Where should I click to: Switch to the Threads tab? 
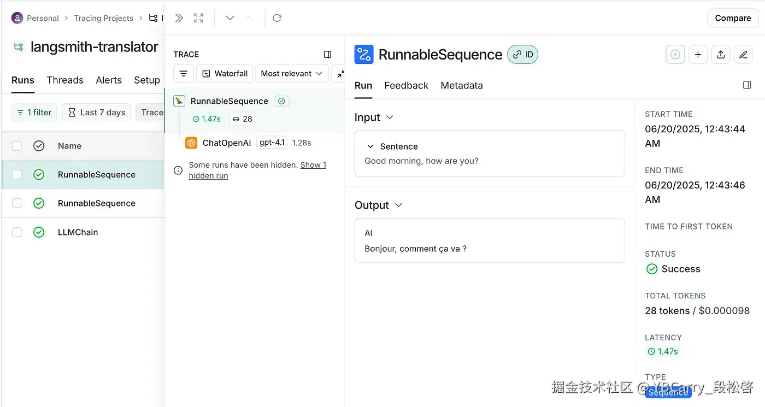pos(65,80)
